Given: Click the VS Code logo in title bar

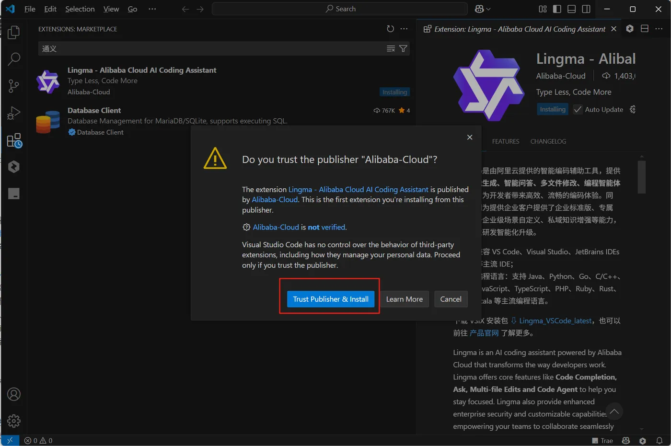Looking at the screenshot, I should 11,9.
